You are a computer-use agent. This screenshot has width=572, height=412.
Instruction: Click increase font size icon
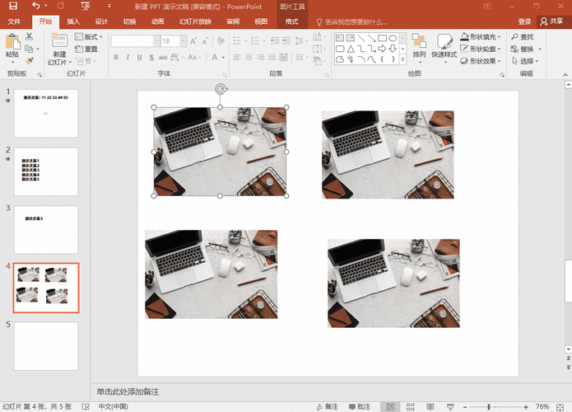[193, 41]
